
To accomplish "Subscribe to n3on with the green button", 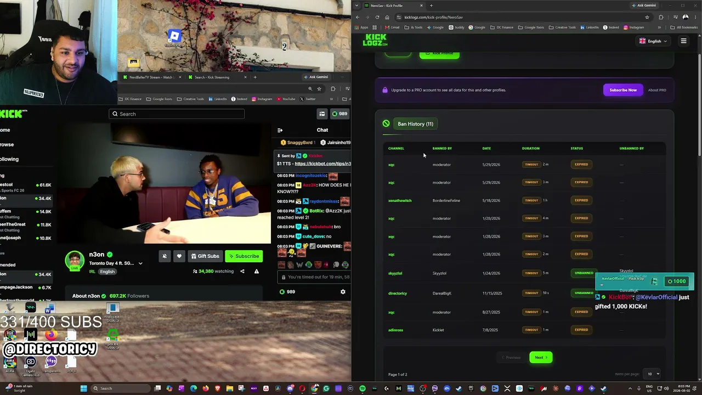I will (244, 256).
